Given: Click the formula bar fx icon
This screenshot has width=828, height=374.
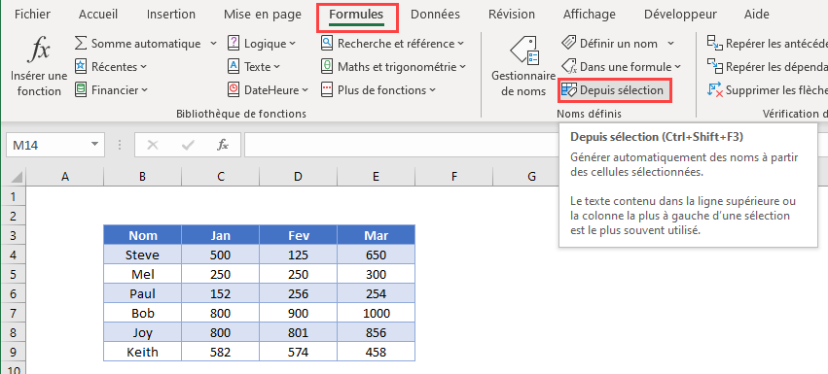Looking at the screenshot, I should [x=223, y=145].
